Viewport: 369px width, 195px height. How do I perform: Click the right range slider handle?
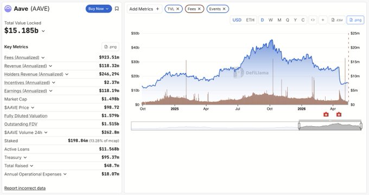tap(361, 126)
